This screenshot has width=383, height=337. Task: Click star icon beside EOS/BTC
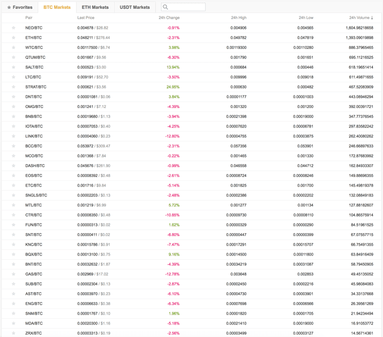(14, 175)
